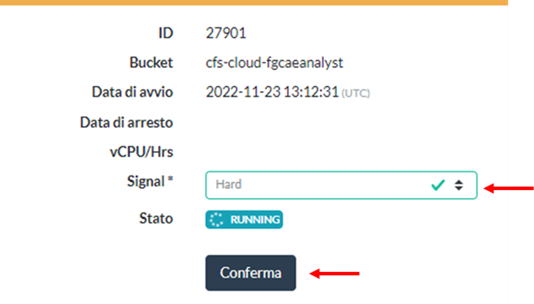
Task: Click the Stato label
Action: (156, 218)
